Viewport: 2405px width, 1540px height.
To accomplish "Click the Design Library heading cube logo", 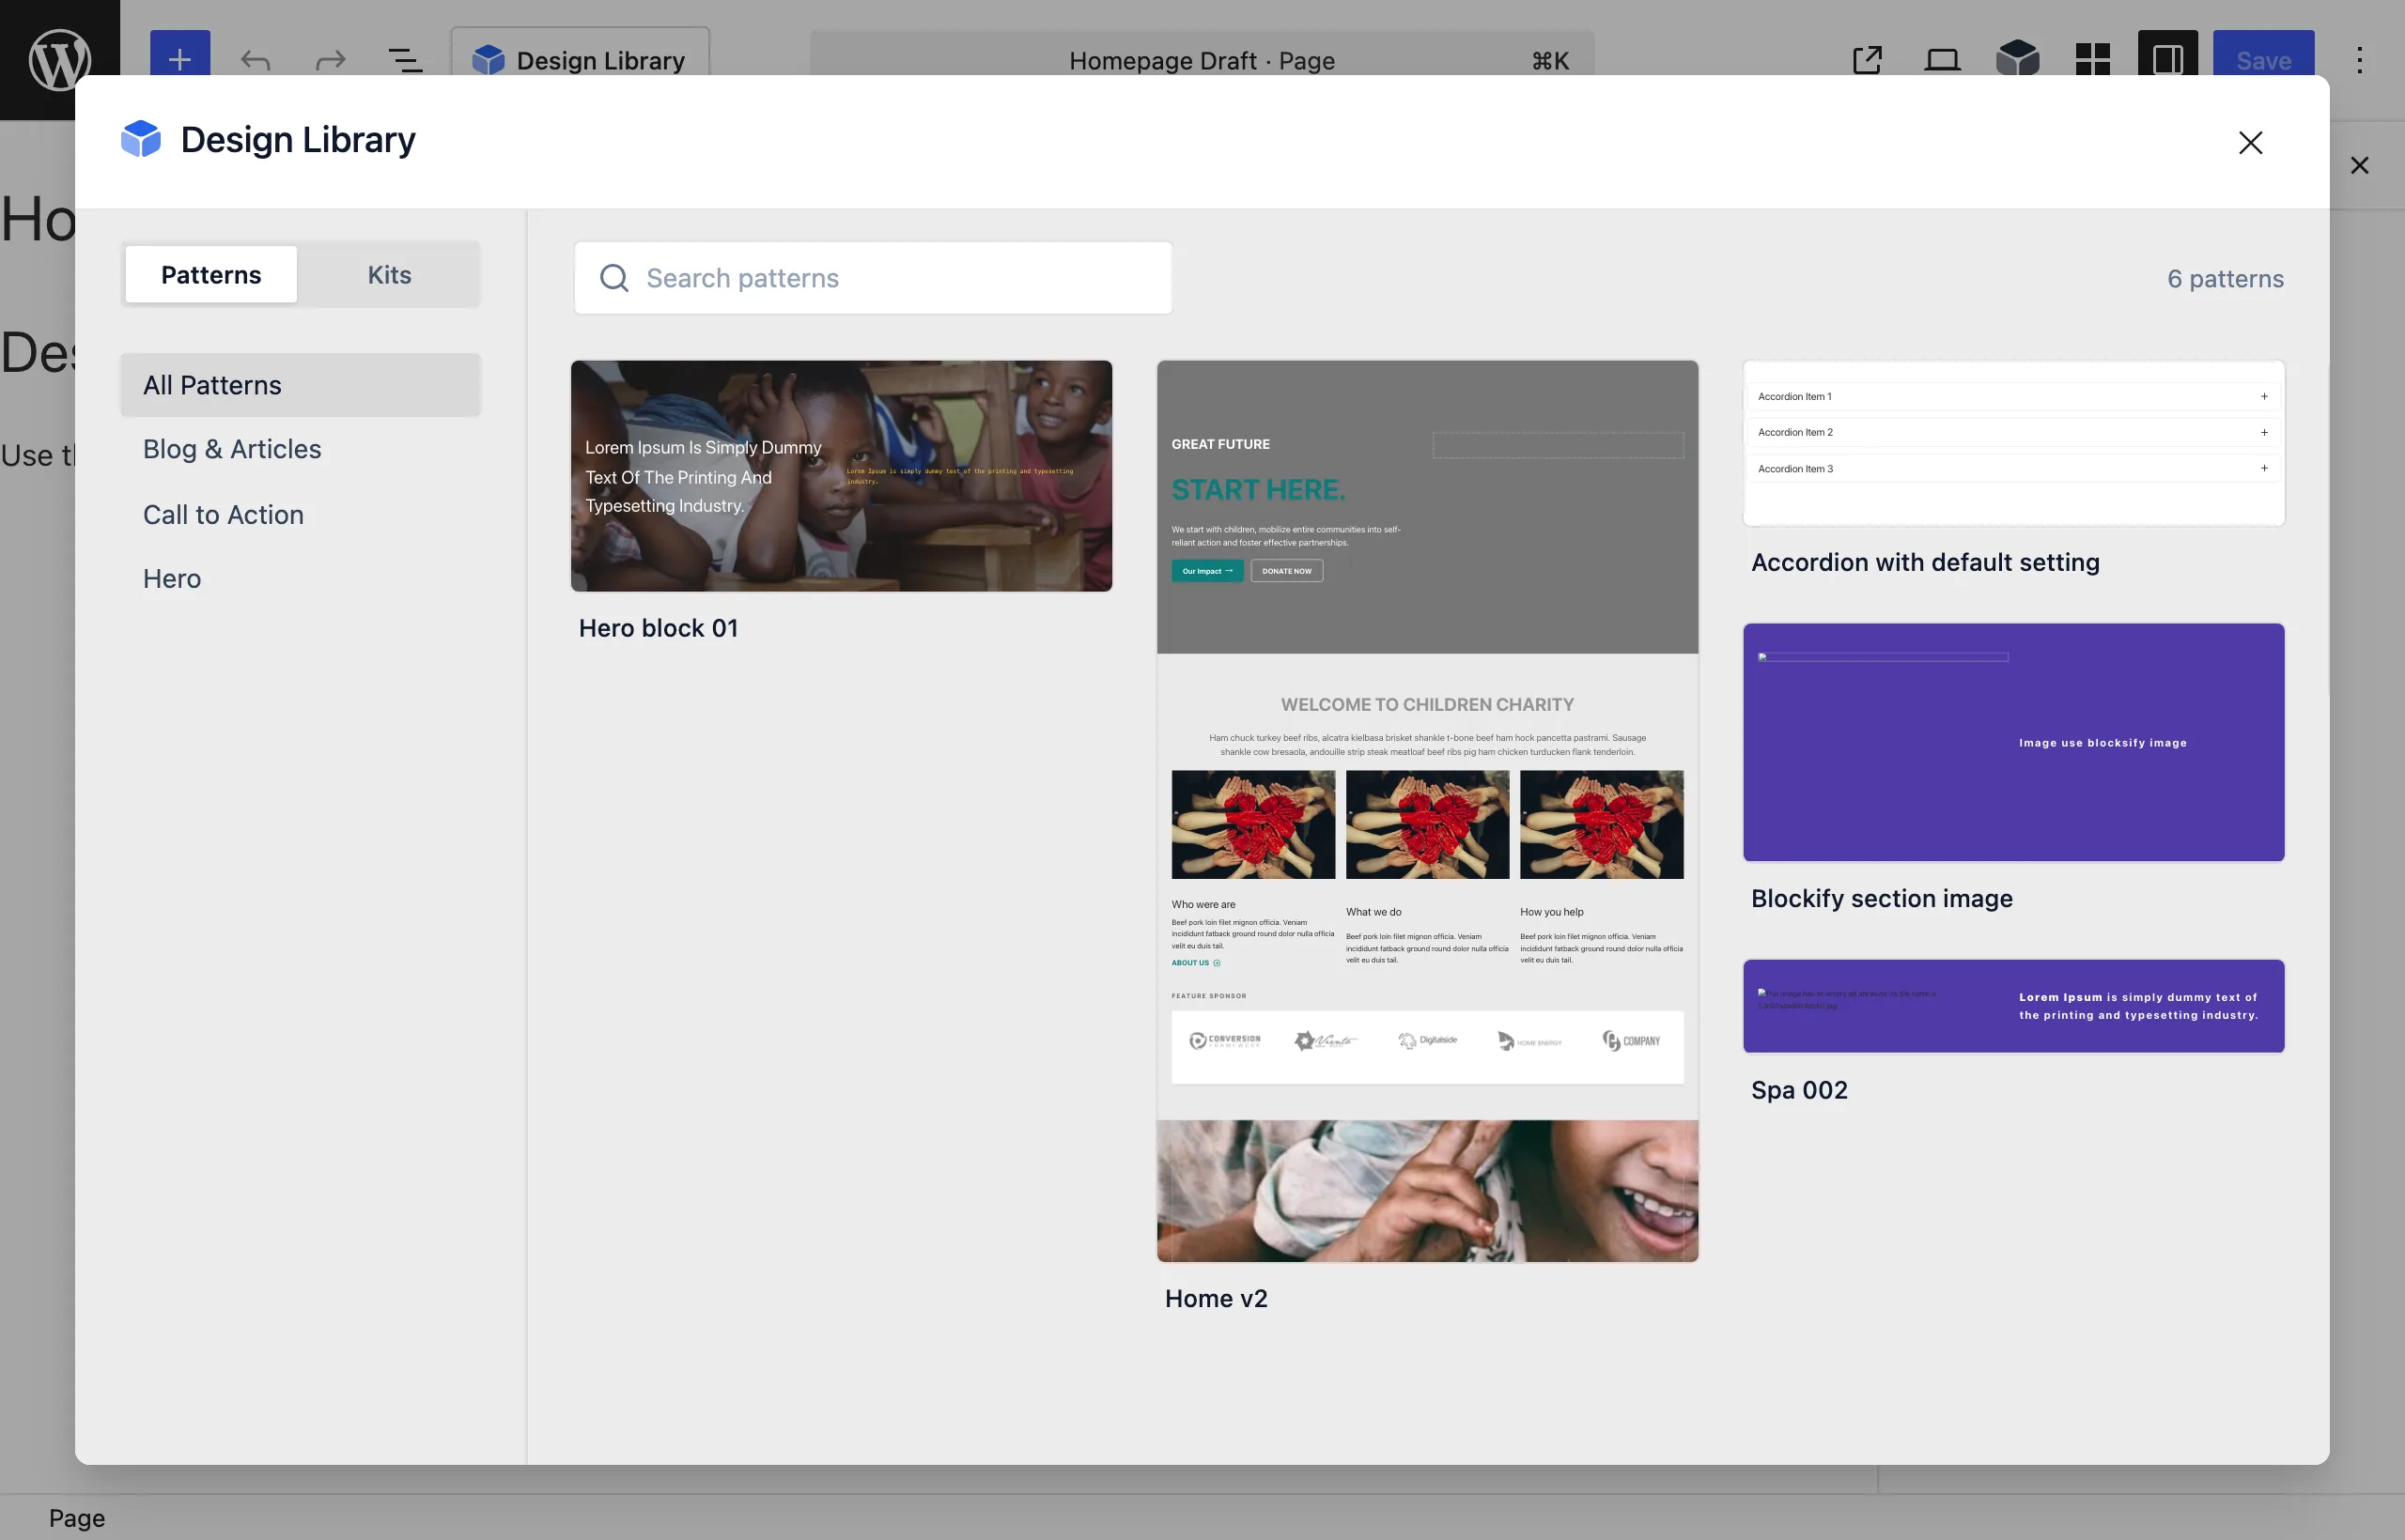I will pyautogui.click(x=141, y=139).
